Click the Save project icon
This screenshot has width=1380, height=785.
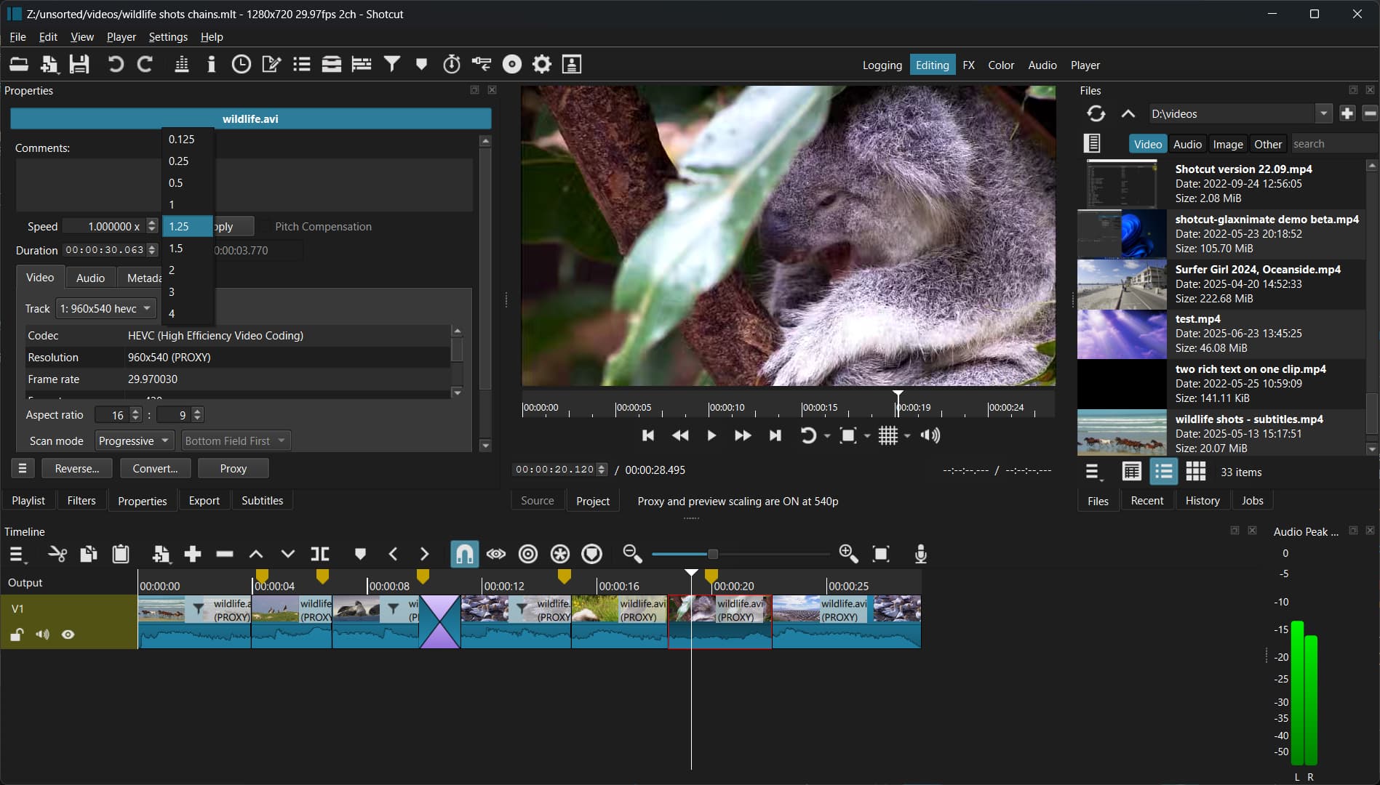79,65
